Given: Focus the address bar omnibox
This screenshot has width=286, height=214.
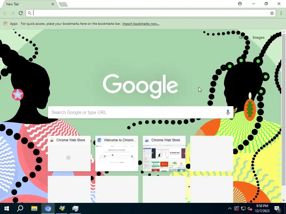Looking at the screenshot, I should click(x=151, y=13).
